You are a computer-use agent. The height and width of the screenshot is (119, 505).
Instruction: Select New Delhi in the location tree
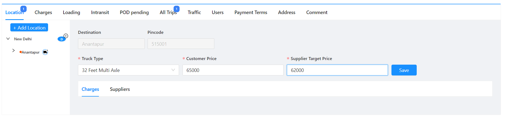click(x=23, y=39)
